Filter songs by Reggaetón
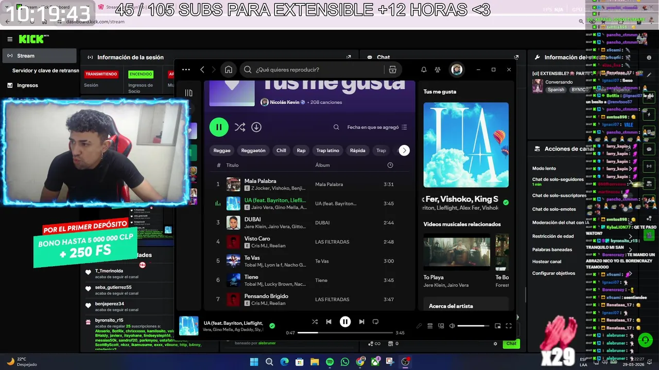 (x=253, y=151)
